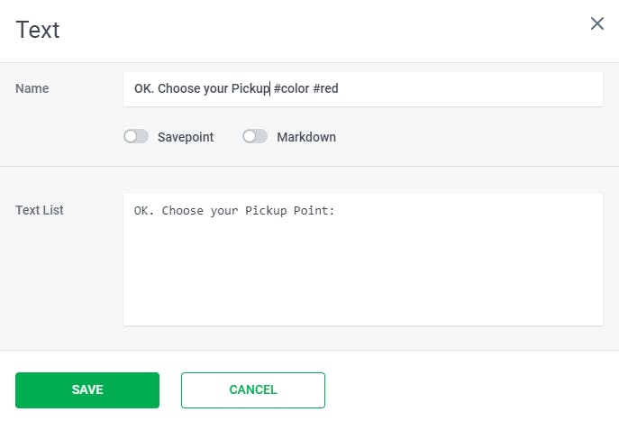The width and height of the screenshot is (619, 421).
Task: Place cursor on #color in the Name field
Action: pyautogui.click(x=291, y=89)
